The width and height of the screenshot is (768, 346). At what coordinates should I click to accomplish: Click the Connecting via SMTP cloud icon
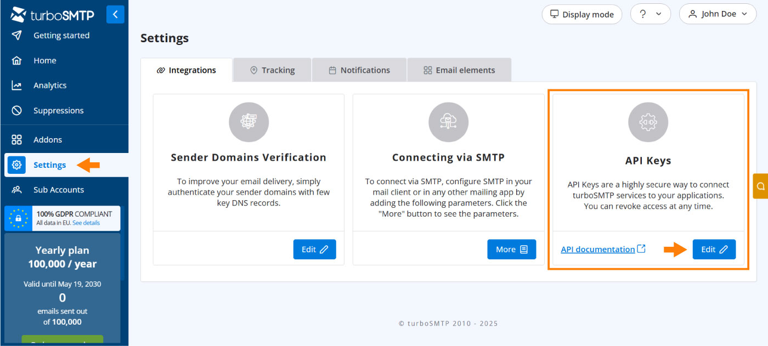point(448,122)
